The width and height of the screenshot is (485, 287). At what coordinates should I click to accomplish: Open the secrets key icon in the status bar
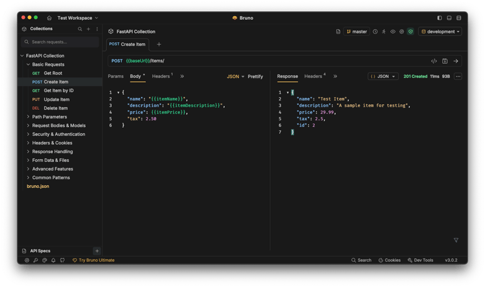pos(36,260)
